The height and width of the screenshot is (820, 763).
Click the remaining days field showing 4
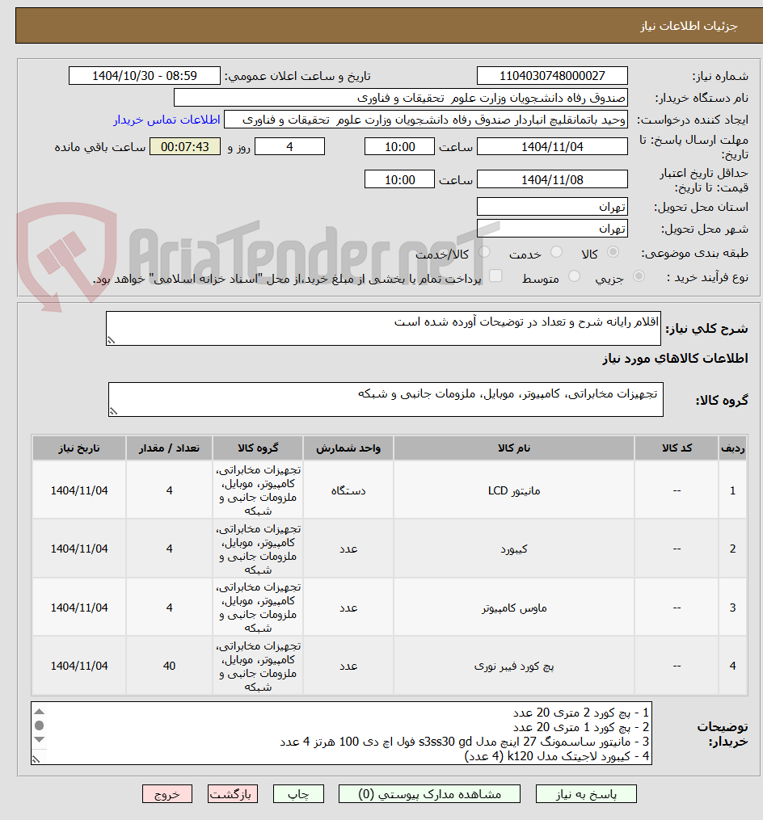pos(289,147)
